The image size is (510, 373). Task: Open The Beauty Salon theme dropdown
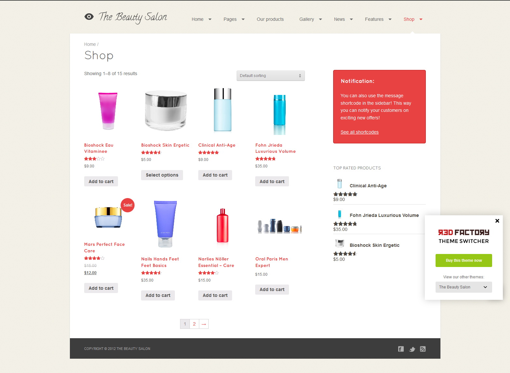pyautogui.click(x=464, y=287)
